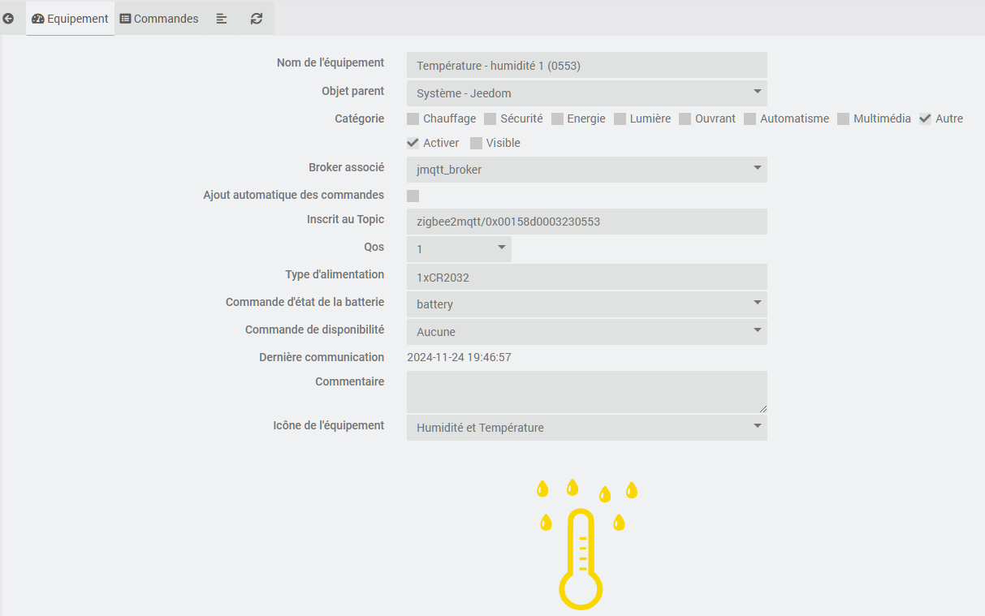Click the Type d'alimentation label

coord(335,274)
